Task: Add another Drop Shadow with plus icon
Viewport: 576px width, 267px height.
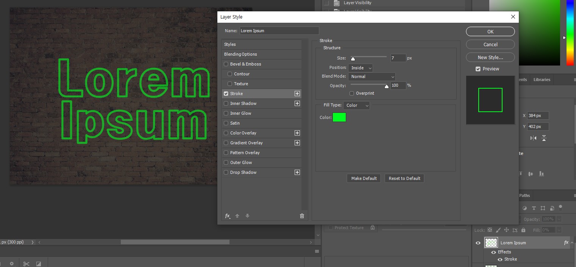Action: click(297, 172)
